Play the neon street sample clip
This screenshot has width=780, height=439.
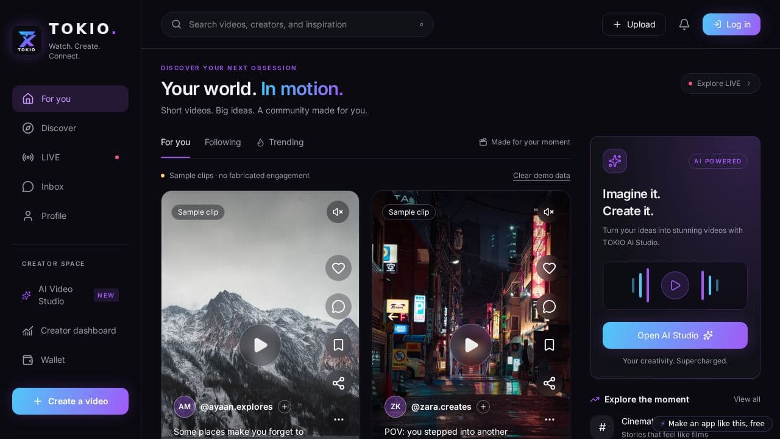click(471, 345)
